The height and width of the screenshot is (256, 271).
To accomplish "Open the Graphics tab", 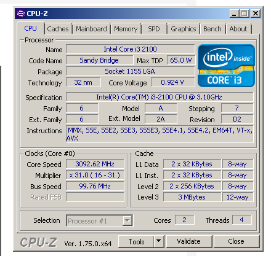I will coord(184,29).
